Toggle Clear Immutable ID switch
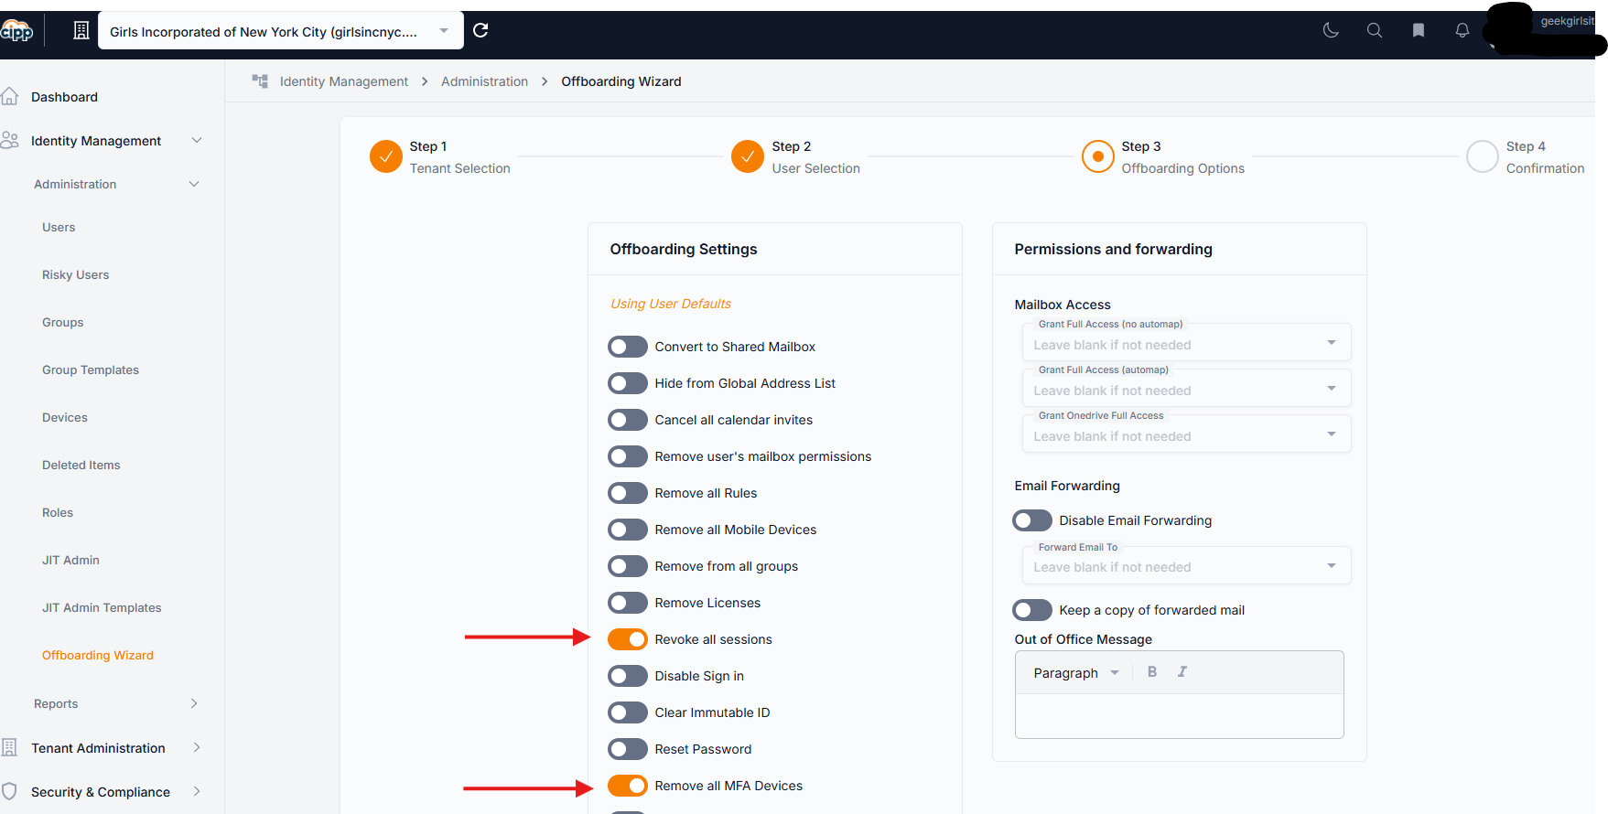 (x=628, y=712)
